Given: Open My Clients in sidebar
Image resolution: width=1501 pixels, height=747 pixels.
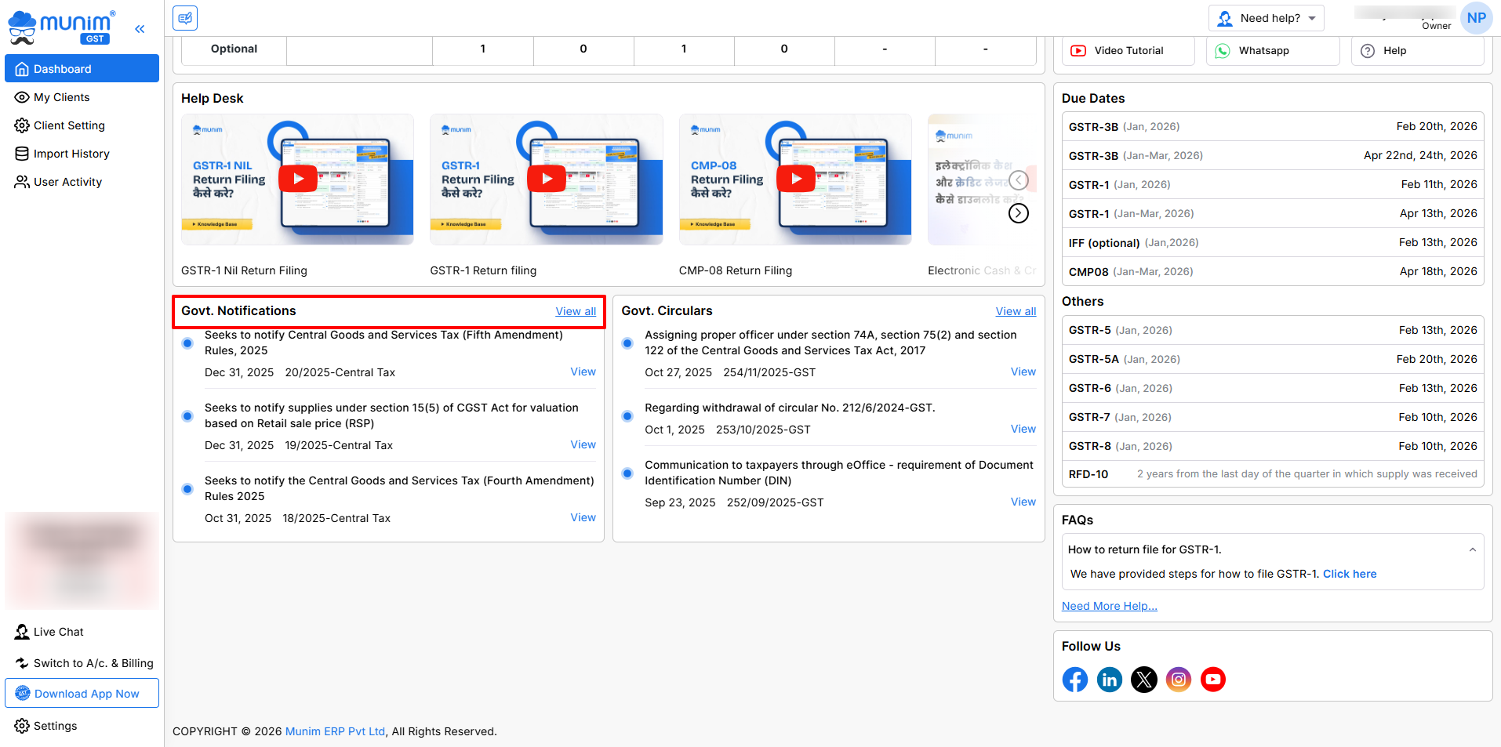Looking at the screenshot, I should click(x=62, y=97).
